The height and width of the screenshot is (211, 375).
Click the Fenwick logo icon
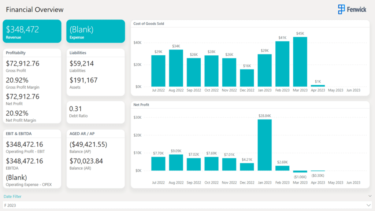click(341, 9)
